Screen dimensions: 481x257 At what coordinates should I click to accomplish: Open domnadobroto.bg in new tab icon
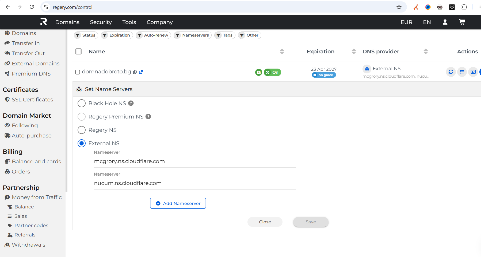tap(141, 72)
